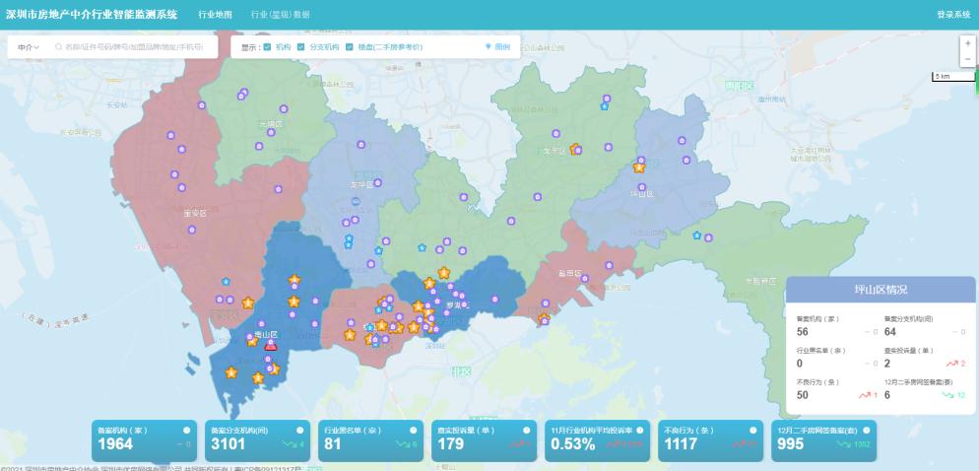The image size is (979, 471).
Task: Click the map zoom out minus button
Action: [x=967, y=59]
